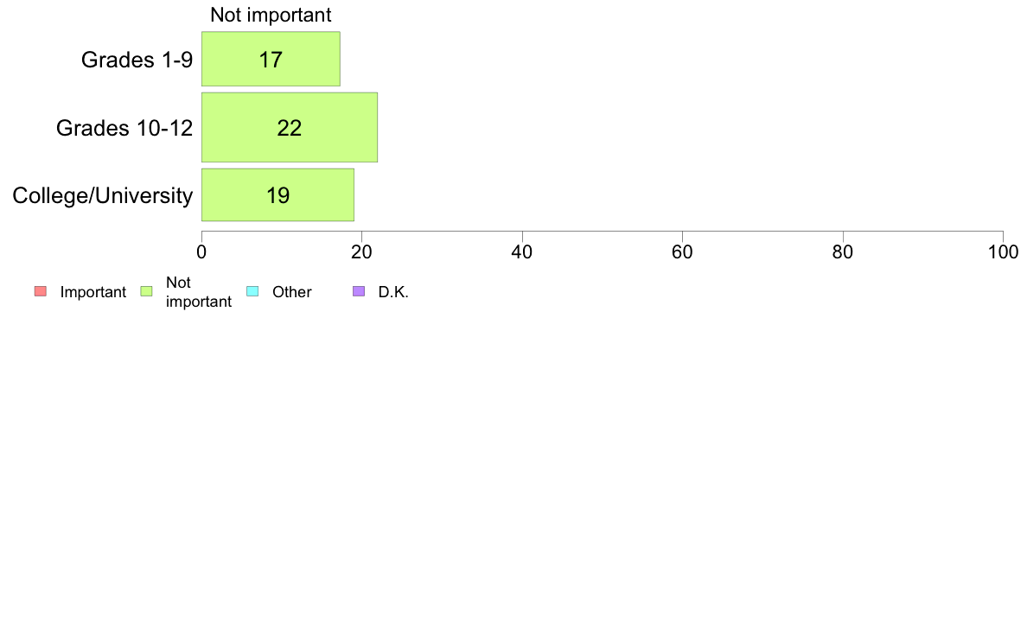Image resolution: width=1027 pixels, height=636 pixels.
Task: Click the Important legend text
Action: (x=93, y=292)
